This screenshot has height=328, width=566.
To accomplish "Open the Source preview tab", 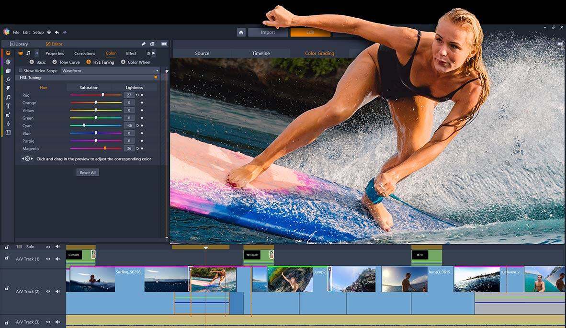I will (x=202, y=53).
